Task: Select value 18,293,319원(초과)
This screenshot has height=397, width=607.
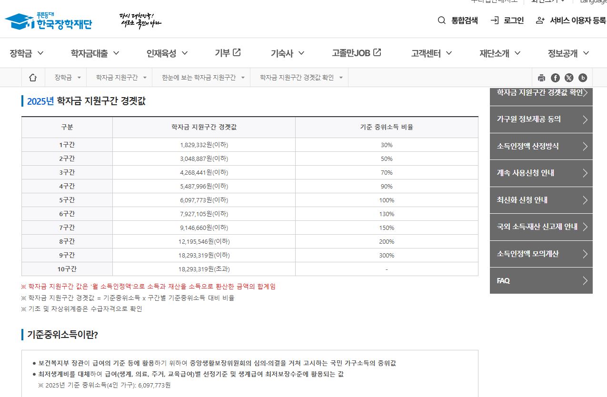Action: pyautogui.click(x=204, y=269)
